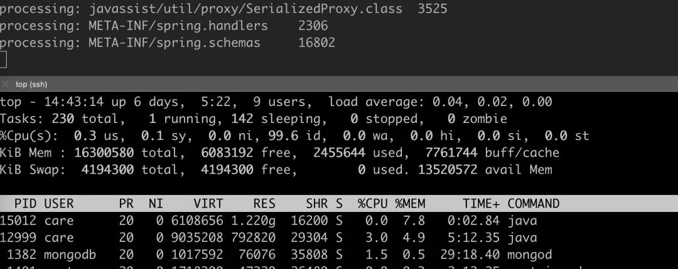Click the cursor block in upper pane

coord(3,60)
